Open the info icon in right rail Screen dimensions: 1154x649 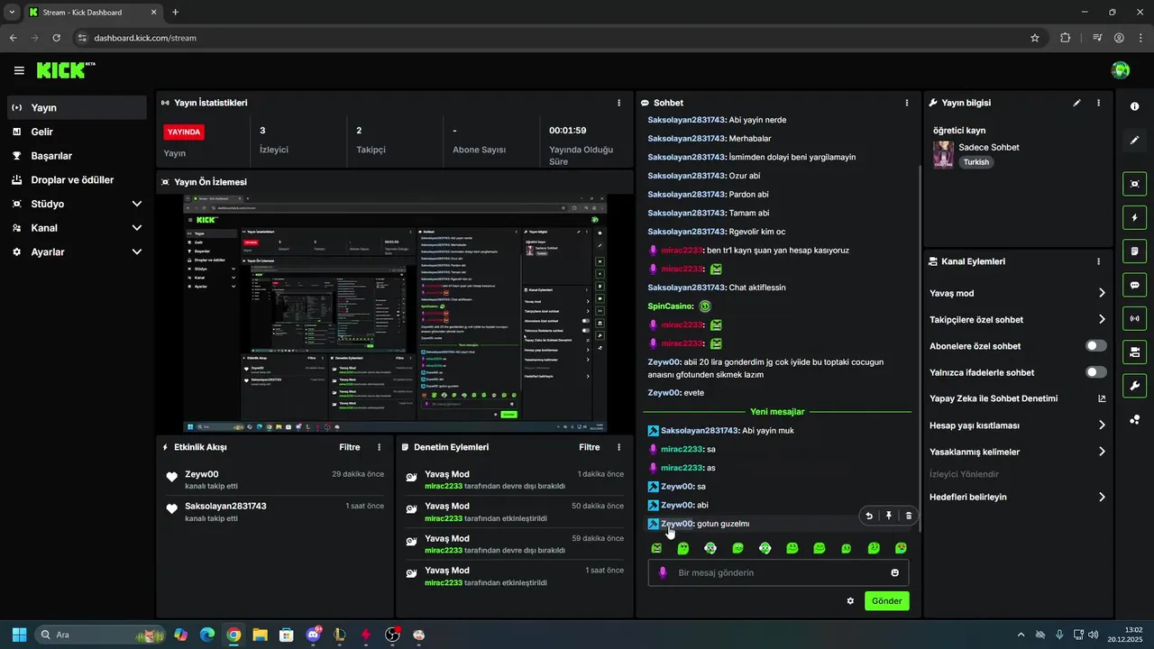click(1134, 106)
